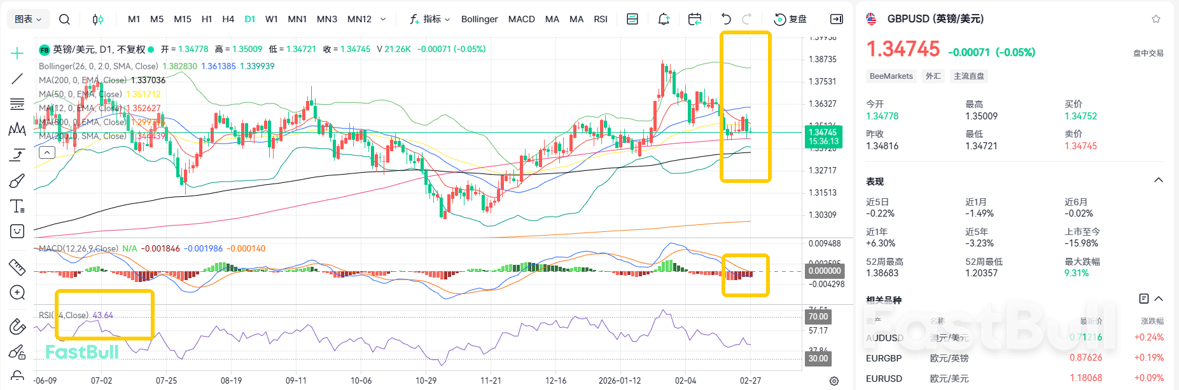The image size is (1179, 390).
Task: Click the search magnifier icon in toolbar
Action: coord(64,19)
